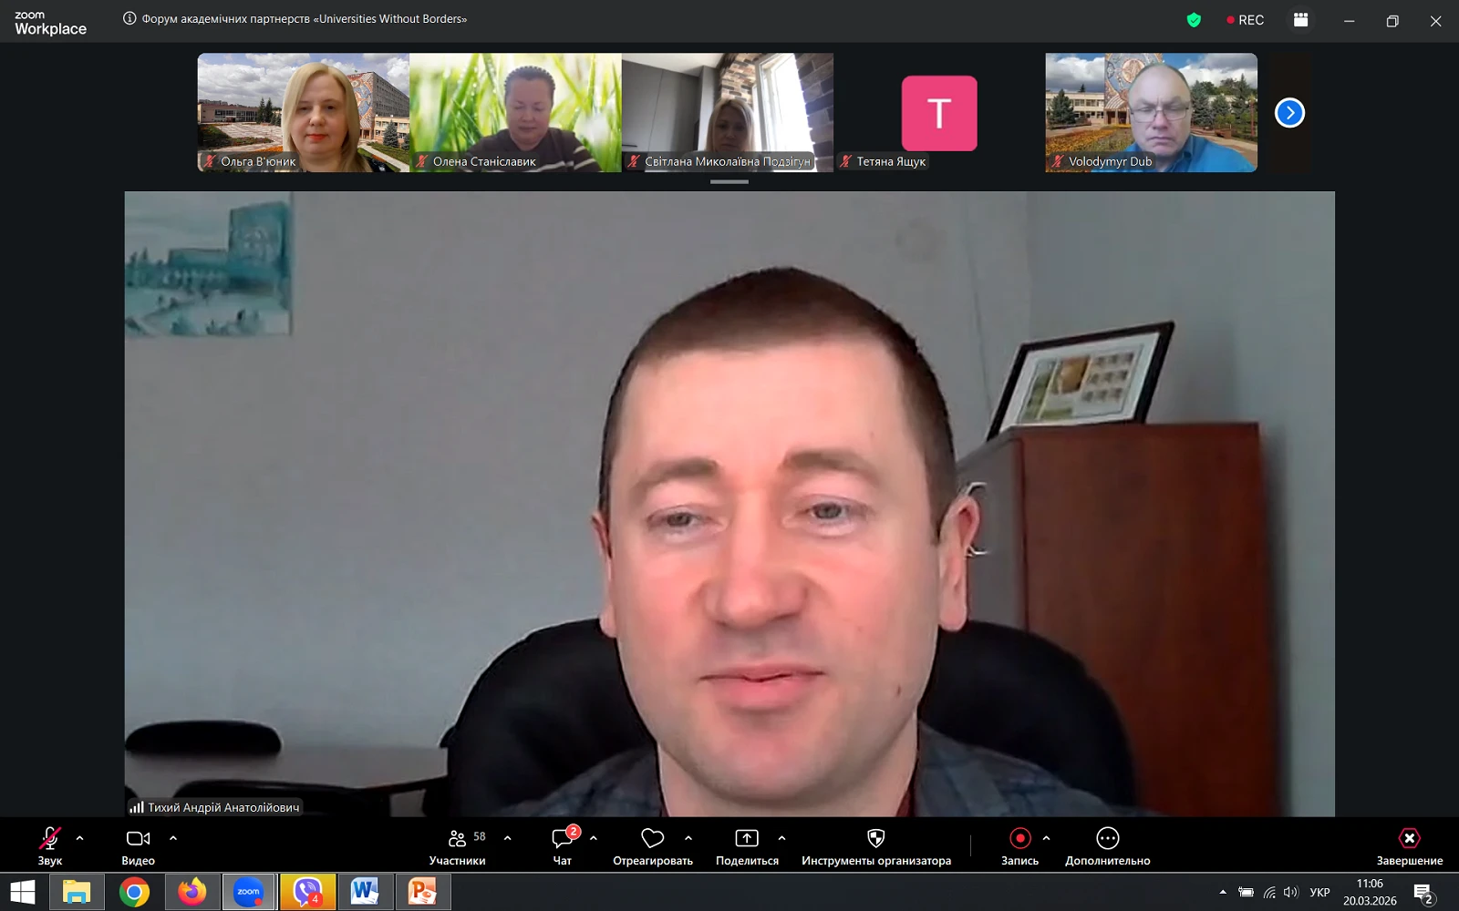Expand the arrow next to Участники
This screenshot has height=911, width=1459.
508,838
